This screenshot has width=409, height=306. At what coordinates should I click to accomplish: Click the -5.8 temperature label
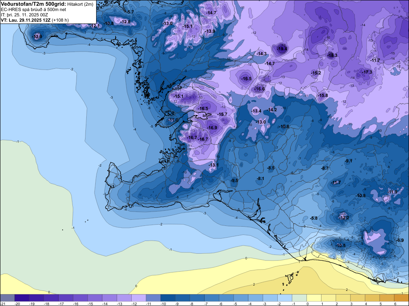[x=314, y=218]
